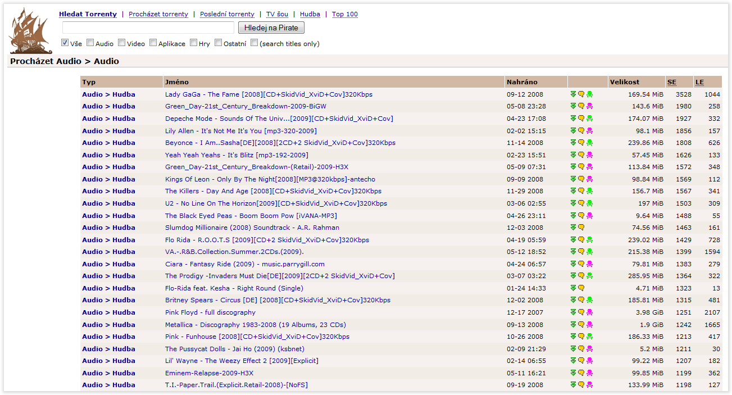This screenshot has height=395, width=732.
Task: Sort the table by LE column header
Action: 699,82
